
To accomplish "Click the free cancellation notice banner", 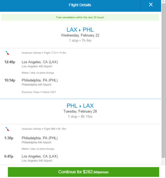I will 80,17.
